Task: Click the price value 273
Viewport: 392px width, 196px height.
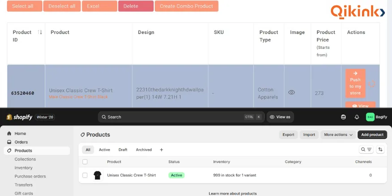Action: pyautogui.click(x=319, y=93)
